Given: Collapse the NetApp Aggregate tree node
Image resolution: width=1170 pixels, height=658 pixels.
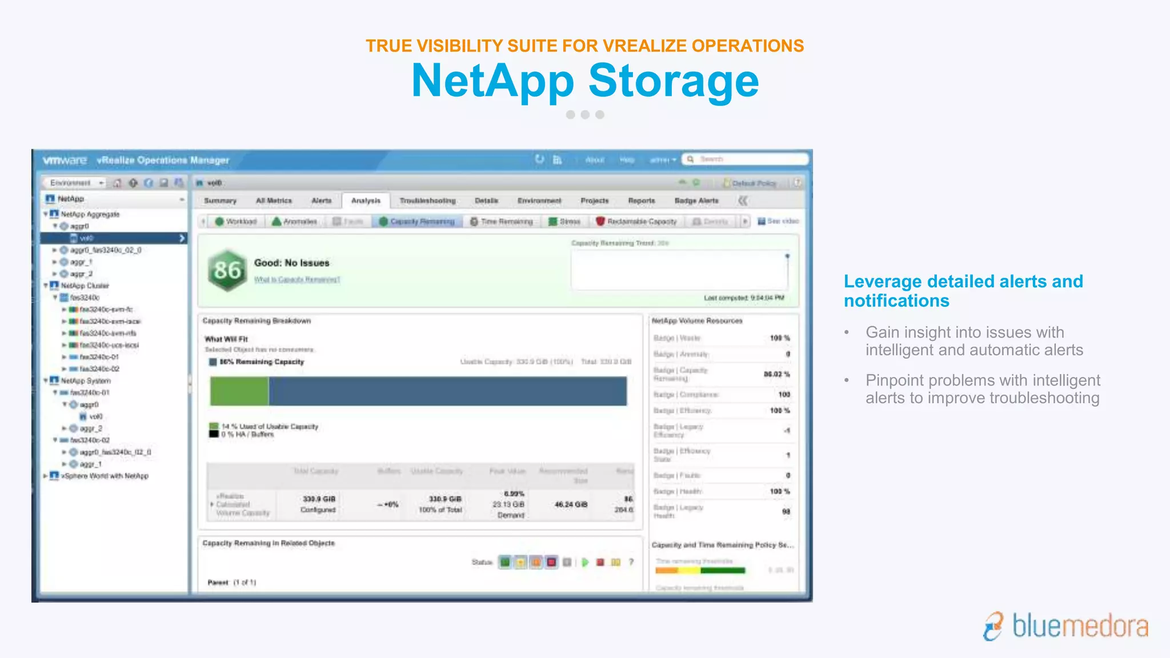Looking at the screenshot, I should tap(46, 214).
